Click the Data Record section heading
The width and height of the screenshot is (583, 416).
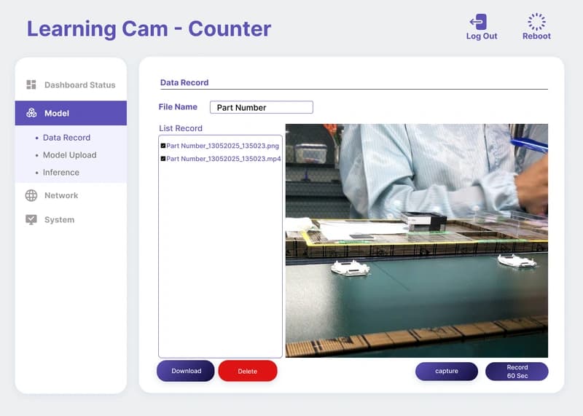pyautogui.click(x=184, y=82)
